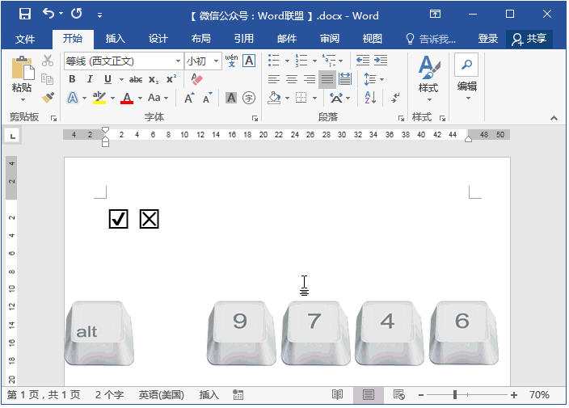The height and width of the screenshot is (408, 569).
Task: Increase font size with the grow-font A
Action: (189, 98)
